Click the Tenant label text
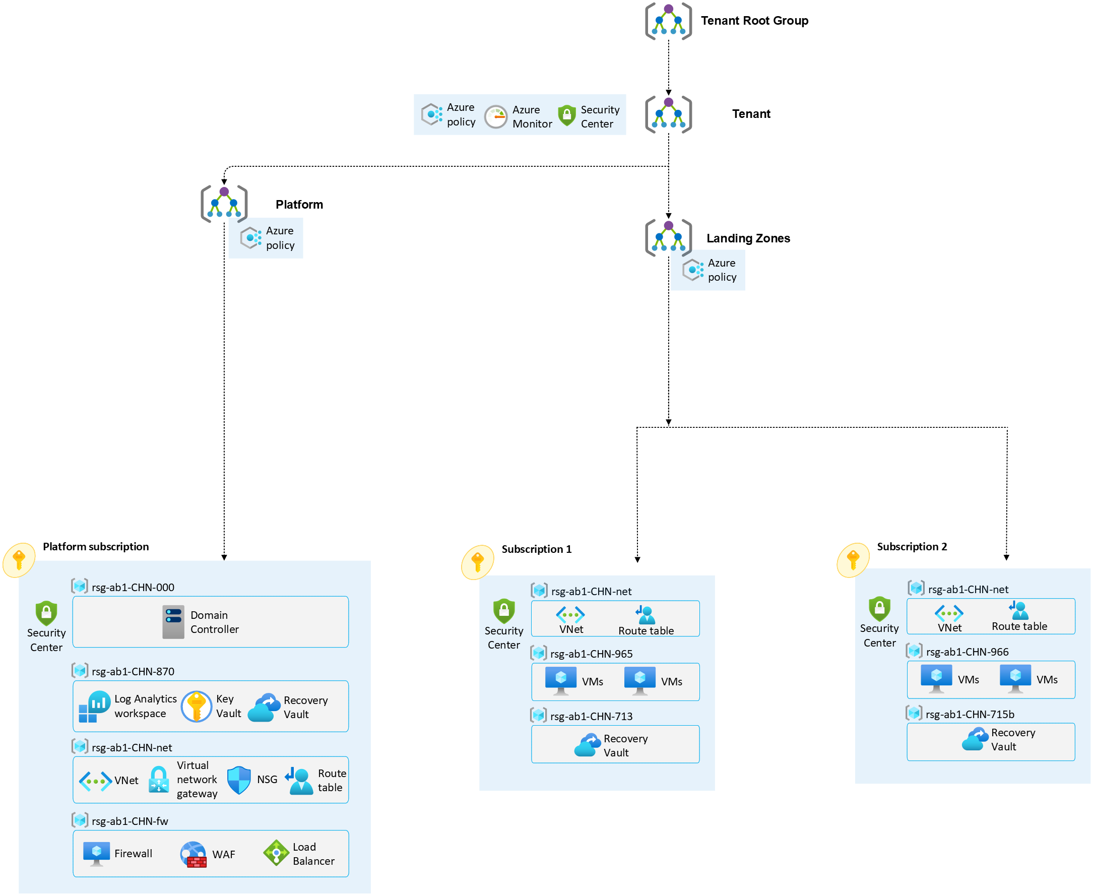Viewport: 1093px width, 896px height. [x=751, y=114]
